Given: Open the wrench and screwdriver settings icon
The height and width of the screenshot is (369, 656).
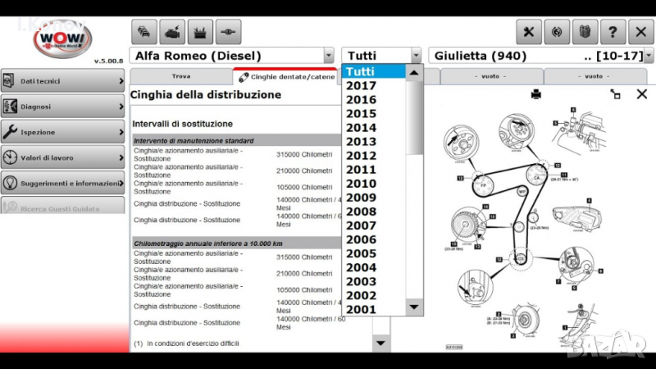Looking at the screenshot, I should [529, 32].
